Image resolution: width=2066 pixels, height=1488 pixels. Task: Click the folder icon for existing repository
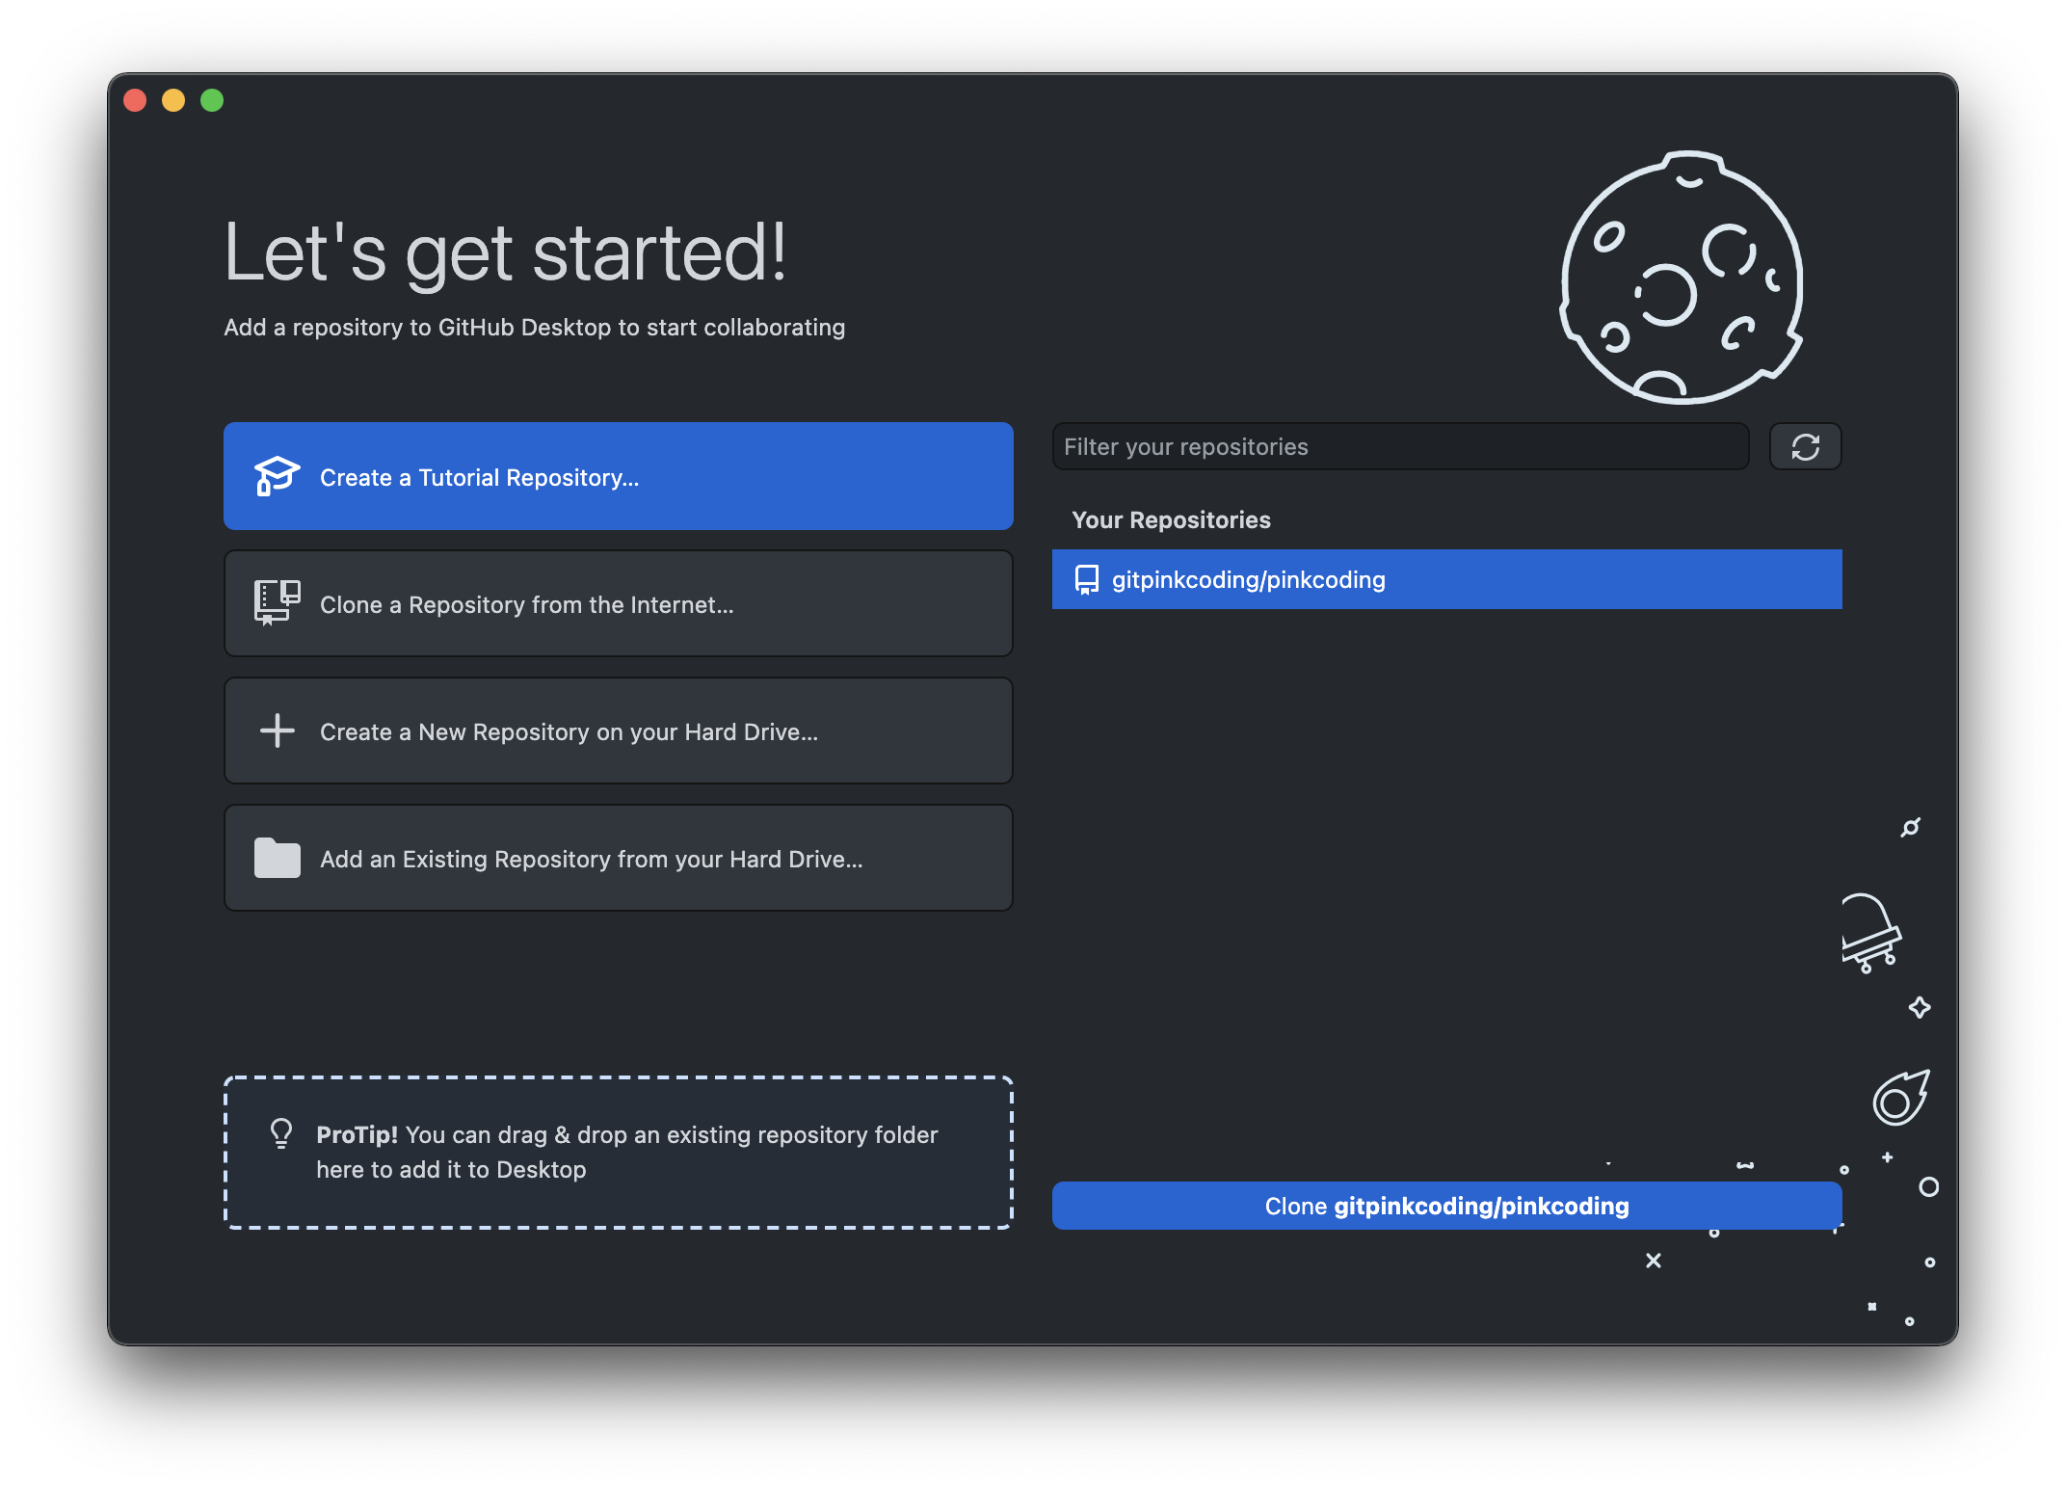(x=277, y=858)
